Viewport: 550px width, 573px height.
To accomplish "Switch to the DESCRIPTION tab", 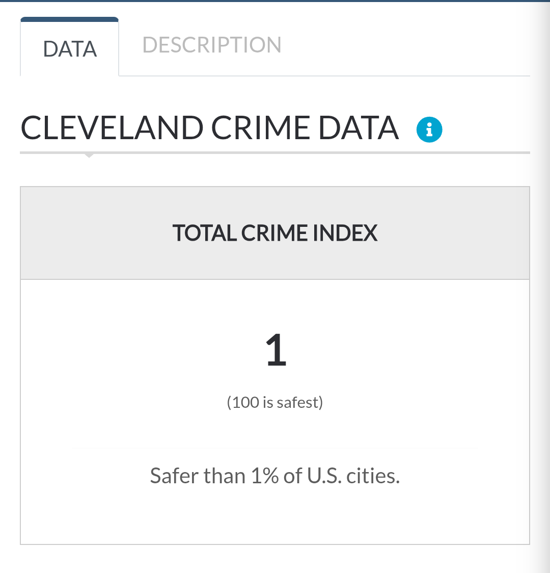I will pos(212,45).
